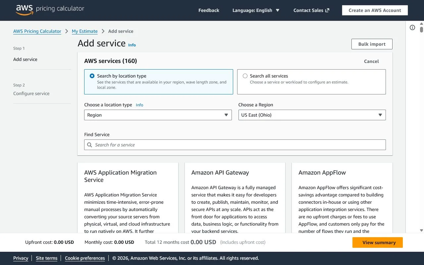Click breadcrumb chevron after My Estimate

[x=103, y=31]
